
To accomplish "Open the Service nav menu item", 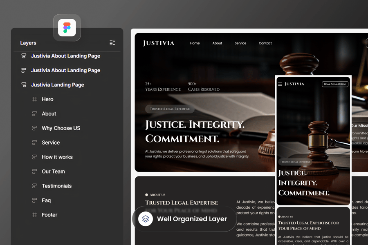I will 240,43.
